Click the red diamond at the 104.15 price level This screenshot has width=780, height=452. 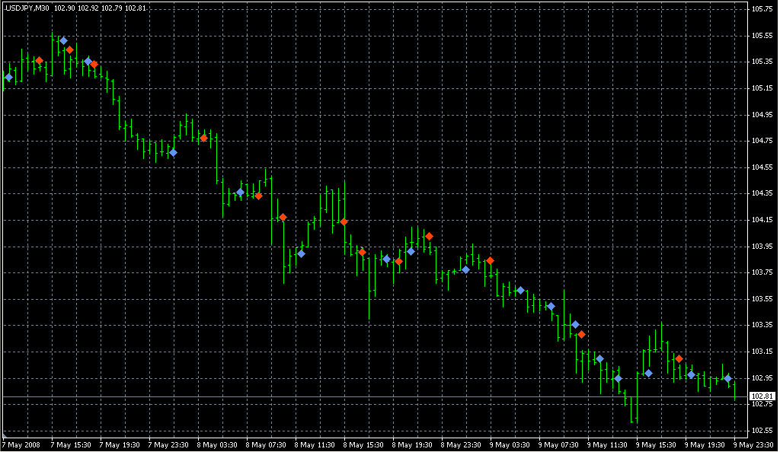pyautogui.click(x=344, y=221)
